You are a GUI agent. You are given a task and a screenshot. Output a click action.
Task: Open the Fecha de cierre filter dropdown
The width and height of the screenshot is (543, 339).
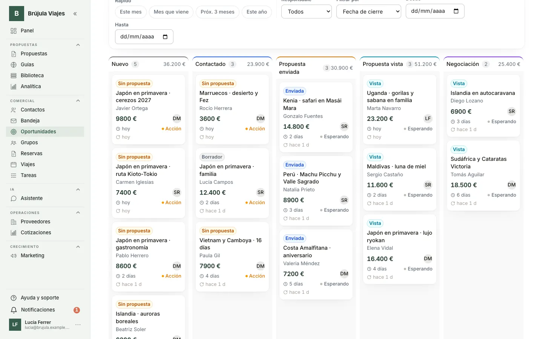point(369,12)
